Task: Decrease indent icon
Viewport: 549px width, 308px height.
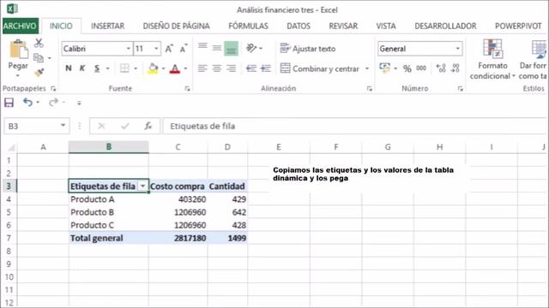Action: pos(251,68)
